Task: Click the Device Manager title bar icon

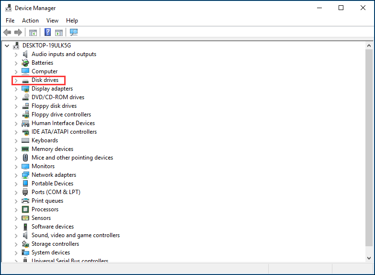Action: [x=8, y=8]
